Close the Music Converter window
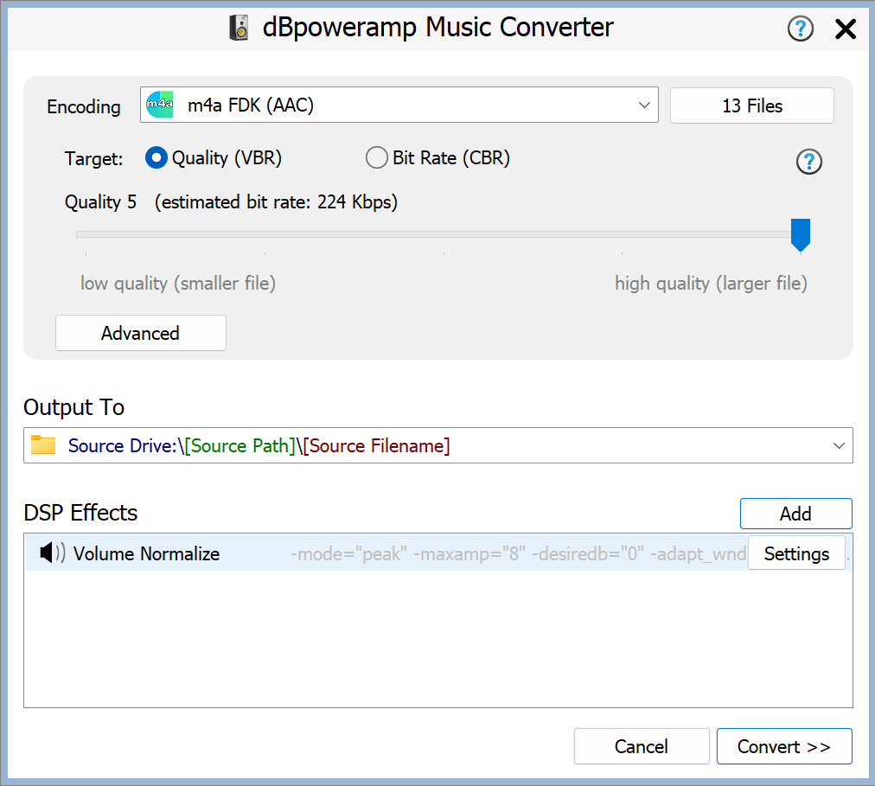 (x=845, y=29)
